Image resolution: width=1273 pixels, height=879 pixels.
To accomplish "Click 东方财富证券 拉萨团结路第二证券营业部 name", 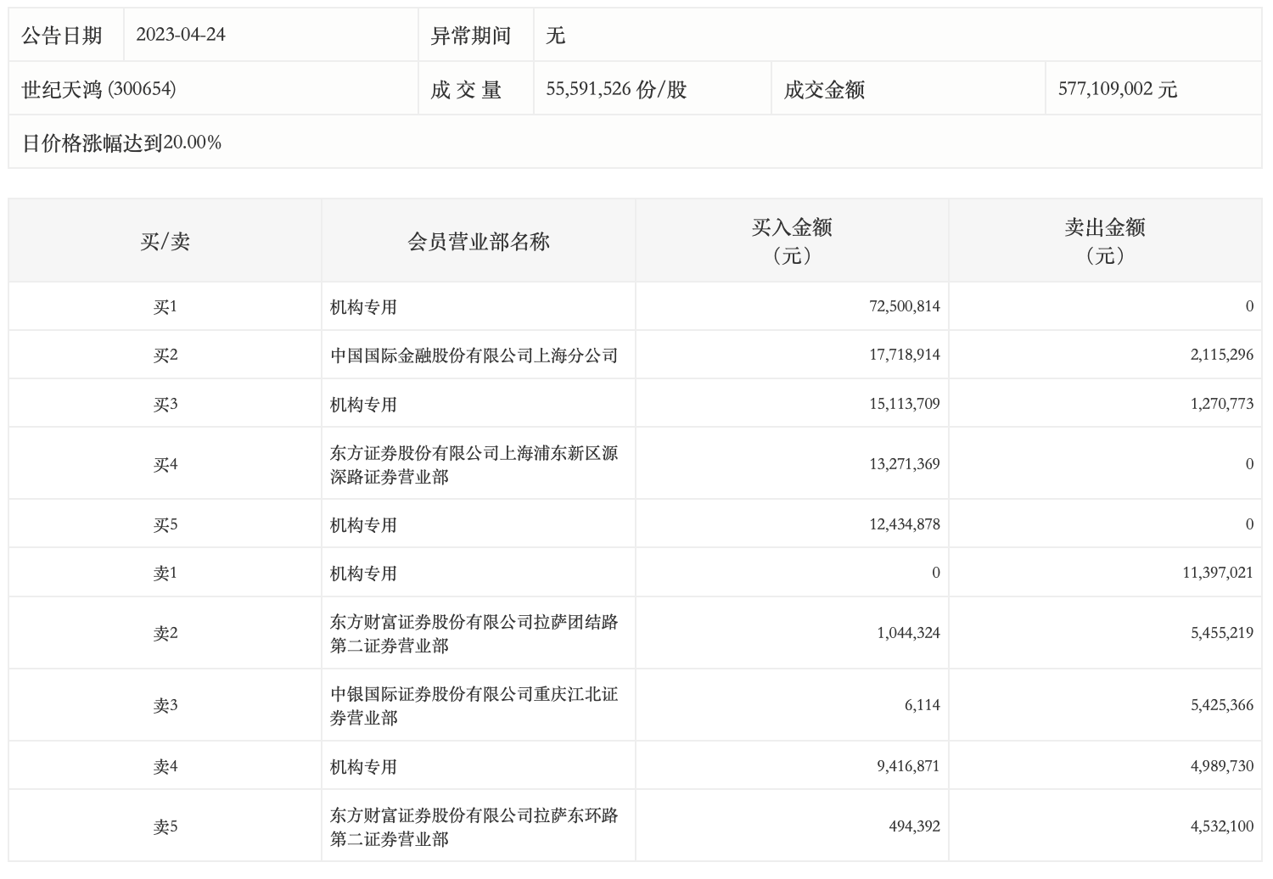I will (474, 634).
